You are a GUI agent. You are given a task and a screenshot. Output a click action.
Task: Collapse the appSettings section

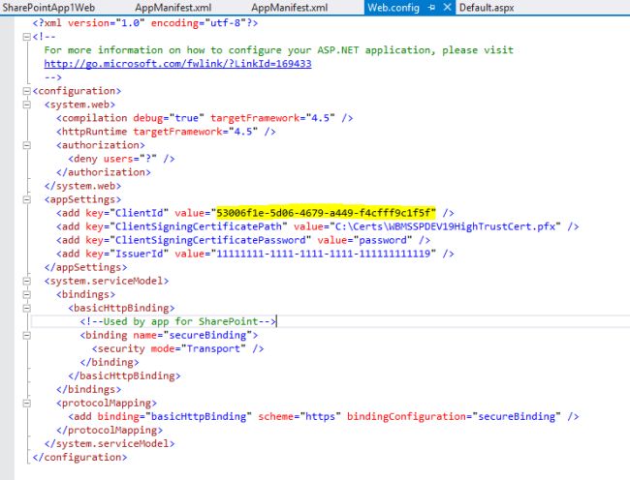pos(26,199)
